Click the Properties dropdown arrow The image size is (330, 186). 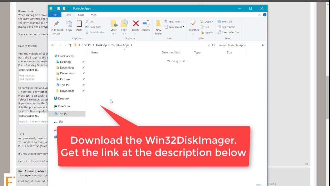coord(193,33)
